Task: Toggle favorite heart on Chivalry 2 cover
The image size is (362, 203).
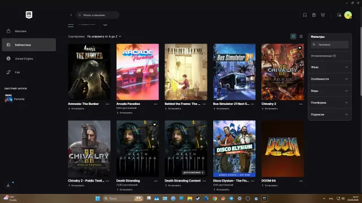Action: point(300,48)
